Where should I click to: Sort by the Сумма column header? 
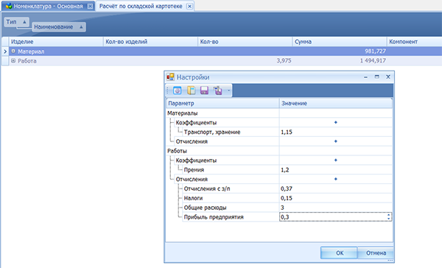[x=340, y=42]
